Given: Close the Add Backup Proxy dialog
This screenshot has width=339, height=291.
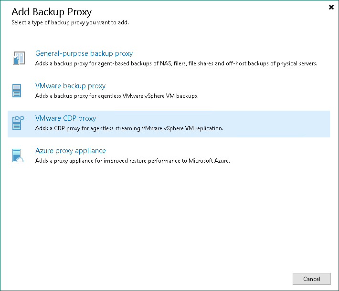Looking at the screenshot, I should pyautogui.click(x=331, y=8).
